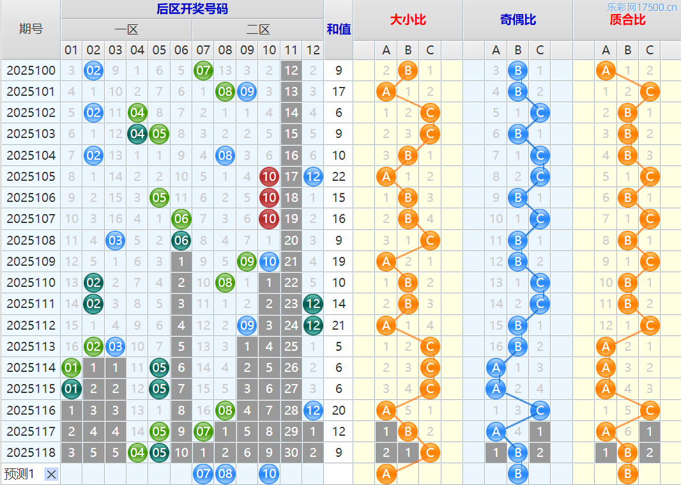Click the 期号 column header
681x485 pixels.
(x=31, y=29)
